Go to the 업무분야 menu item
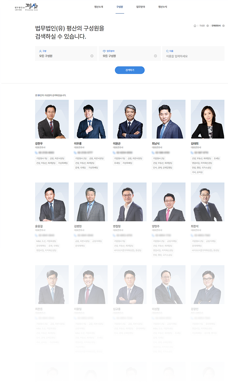The height and width of the screenshot is (382, 228). tap(141, 7)
